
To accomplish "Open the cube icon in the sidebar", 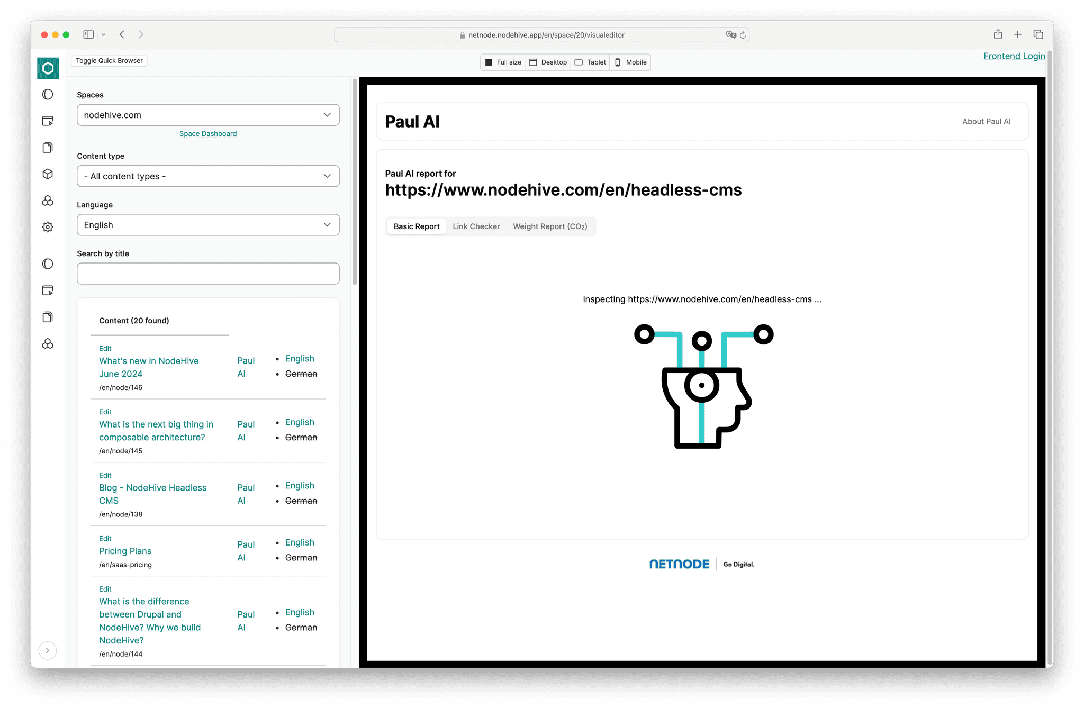I will click(48, 174).
